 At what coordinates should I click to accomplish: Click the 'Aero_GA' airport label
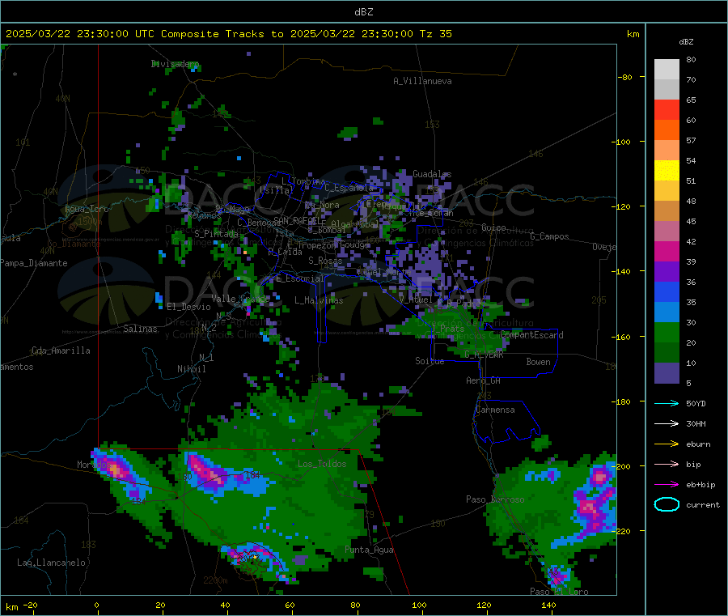484,380
